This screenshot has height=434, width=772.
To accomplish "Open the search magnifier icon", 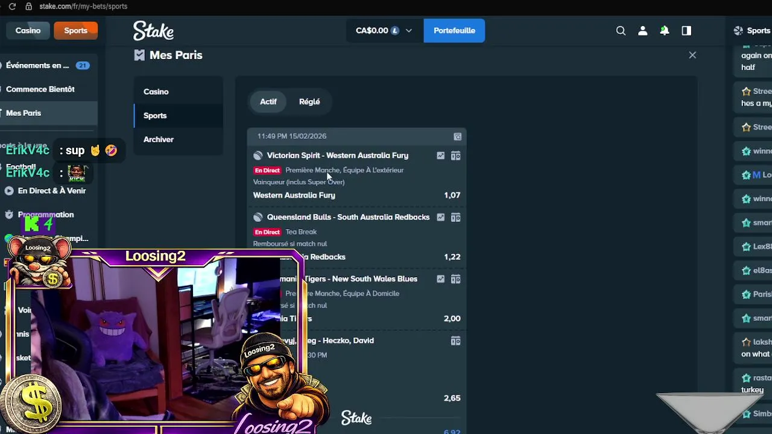I will pos(621,31).
